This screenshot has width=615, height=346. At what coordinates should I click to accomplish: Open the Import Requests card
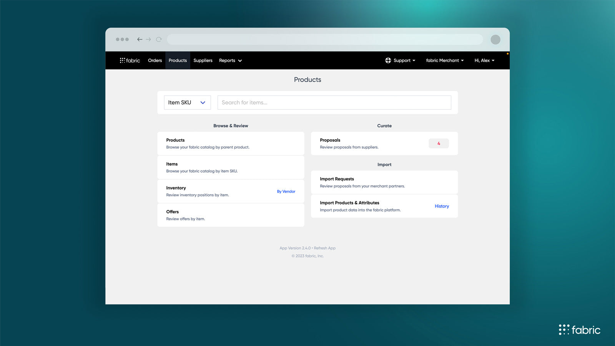click(x=384, y=182)
